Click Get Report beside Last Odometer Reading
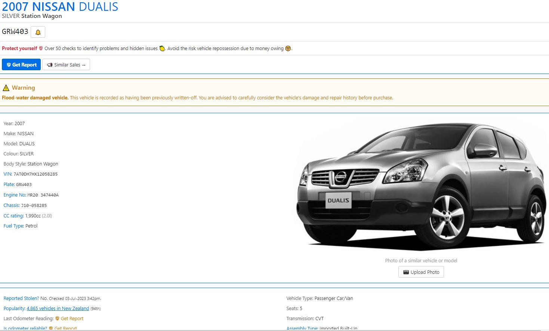The width and height of the screenshot is (549, 331). [72, 319]
